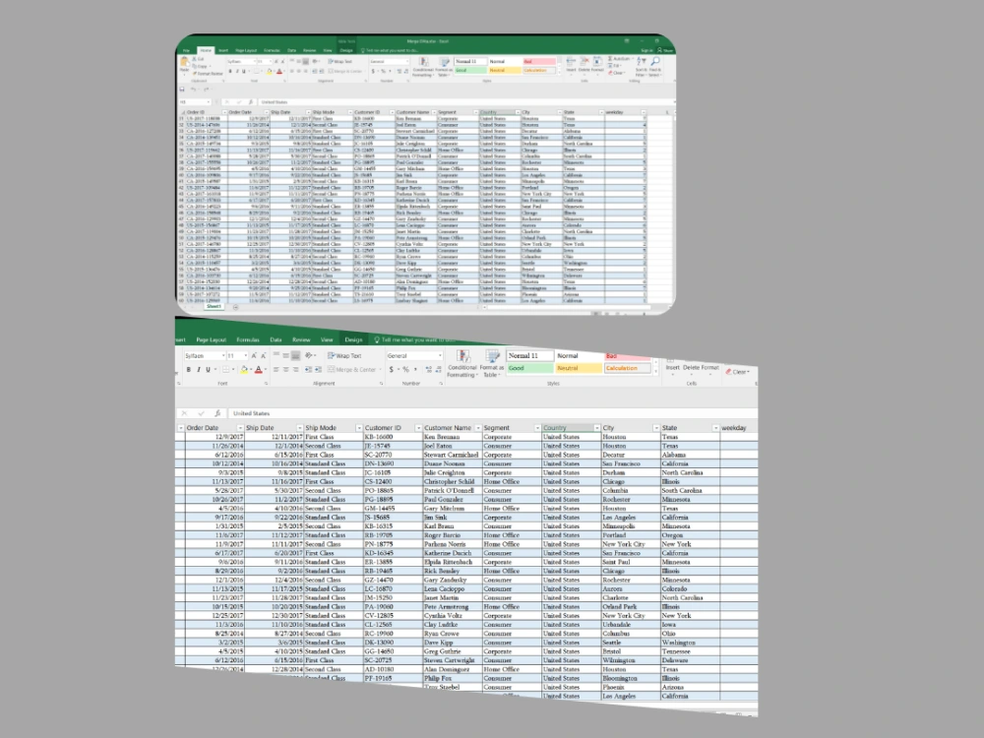Open General number format dropdown in lower view
Image resolution: width=984 pixels, height=738 pixels.
[x=440, y=356]
